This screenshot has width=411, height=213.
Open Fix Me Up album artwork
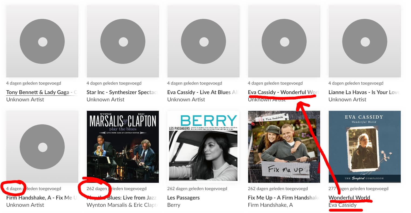tap(284, 147)
